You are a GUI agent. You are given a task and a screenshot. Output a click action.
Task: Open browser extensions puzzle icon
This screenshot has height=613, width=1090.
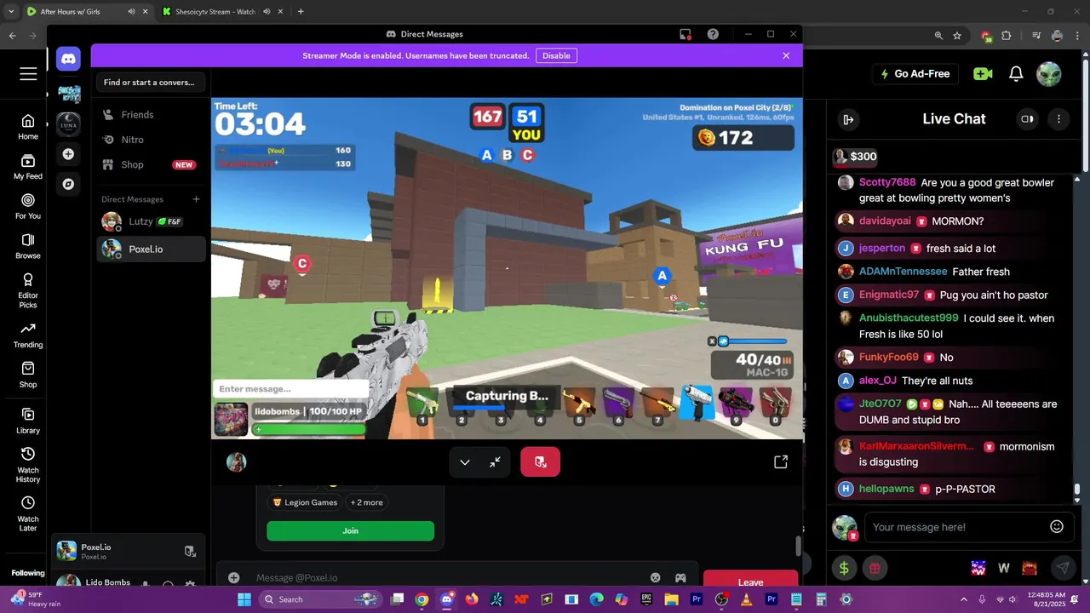point(1007,36)
